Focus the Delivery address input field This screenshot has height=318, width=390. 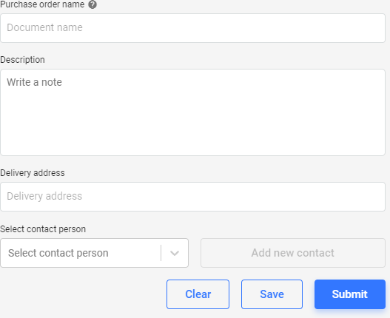(192, 197)
